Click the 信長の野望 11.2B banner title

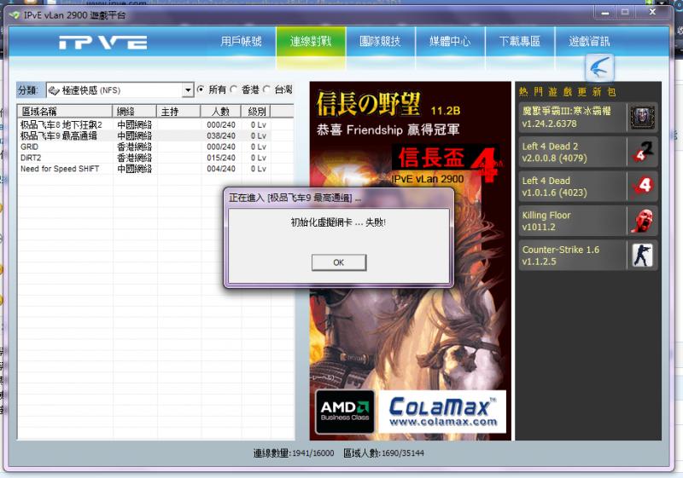pos(388,104)
